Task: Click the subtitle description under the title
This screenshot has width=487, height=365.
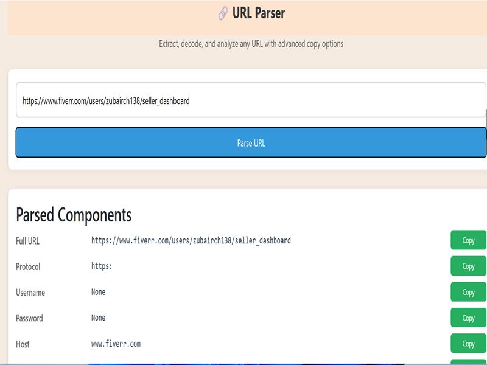Action: coord(251,44)
